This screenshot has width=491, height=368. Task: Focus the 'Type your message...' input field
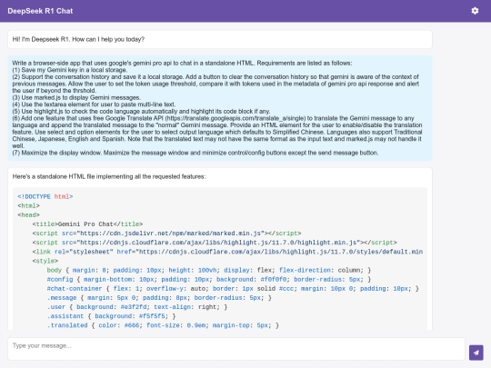pyautogui.click(x=236, y=349)
